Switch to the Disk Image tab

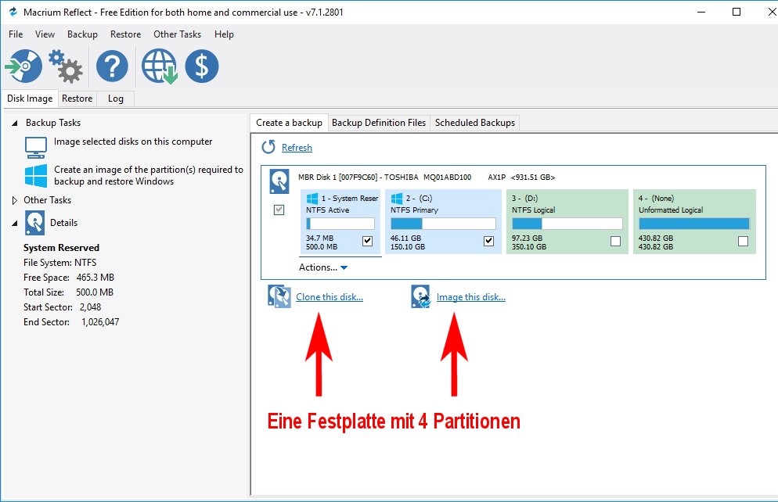(30, 98)
